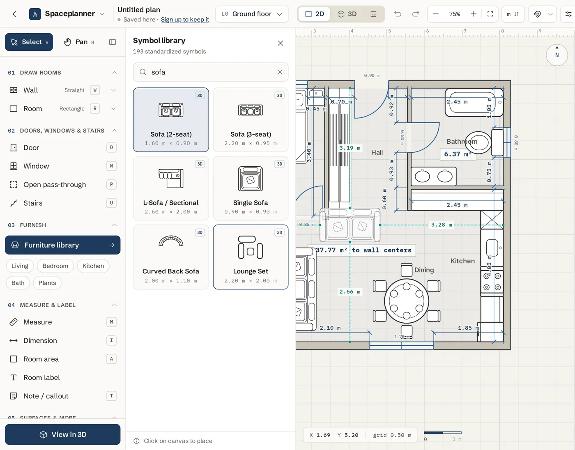Open the display settings sliders icon
This screenshot has height=450, width=575.
coord(568,14)
